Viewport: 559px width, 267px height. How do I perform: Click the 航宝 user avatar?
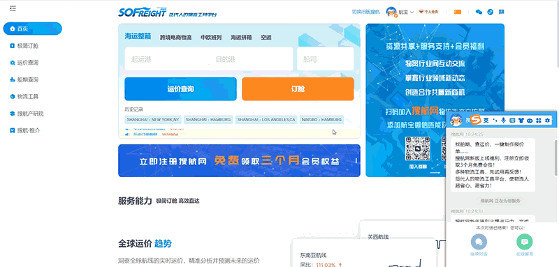(391, 12)
